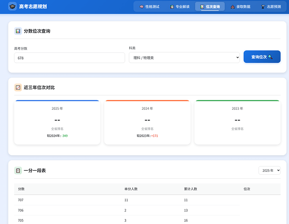Switch to the 专业解读 tab

tap(180, 7)
